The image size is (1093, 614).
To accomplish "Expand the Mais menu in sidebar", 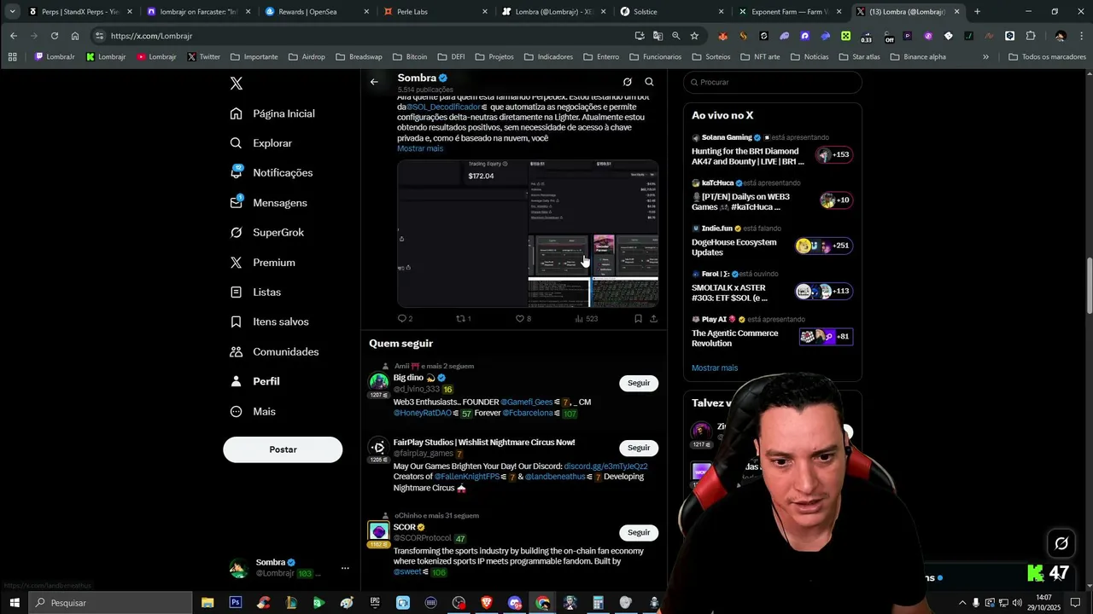I will click(x=253, y=411).
